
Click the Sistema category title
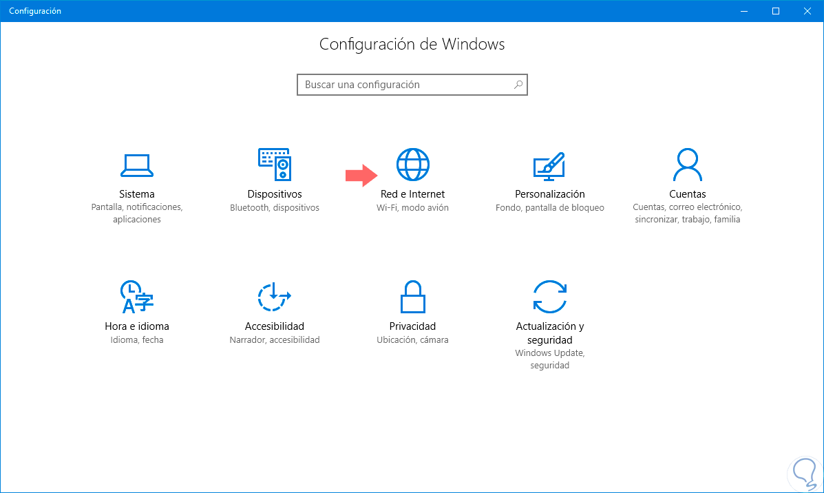136,194
